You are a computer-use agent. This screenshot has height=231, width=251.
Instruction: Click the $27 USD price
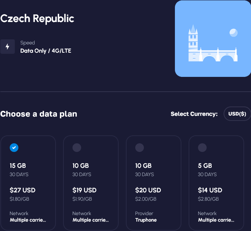22,190
